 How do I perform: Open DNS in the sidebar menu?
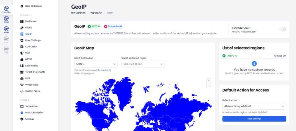click(27, 78)
